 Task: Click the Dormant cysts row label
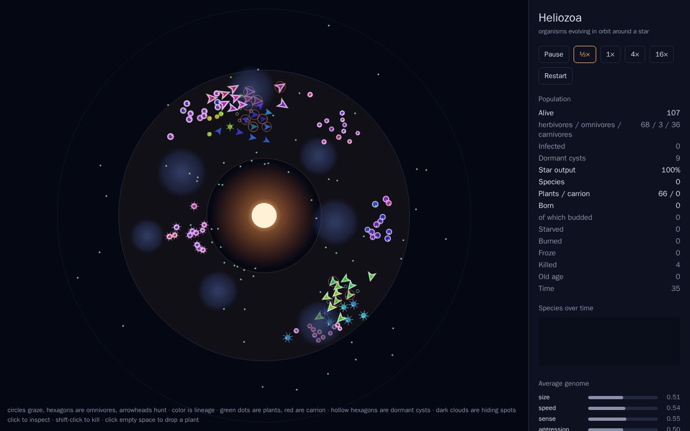point(562,158)
